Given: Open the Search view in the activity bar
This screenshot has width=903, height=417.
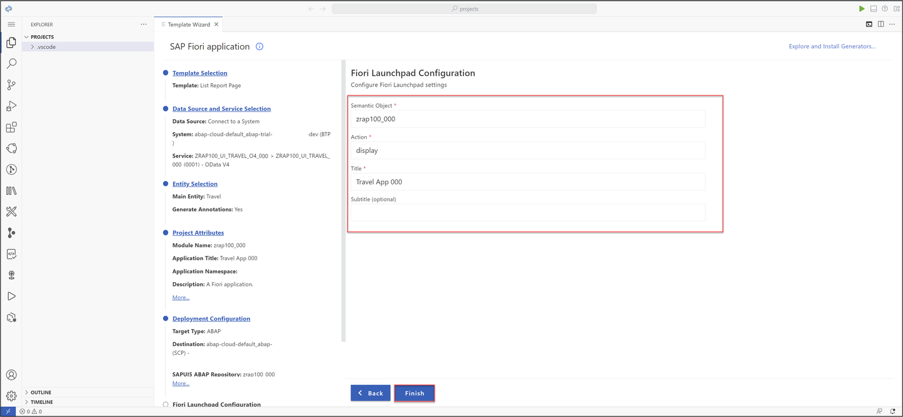Looking at the screenshot, I should click(11, 64).
